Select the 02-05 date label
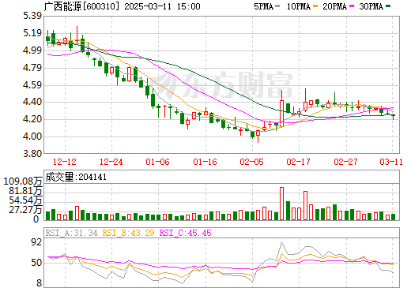Screen dimensions: 411x288 tap(252, 162)
